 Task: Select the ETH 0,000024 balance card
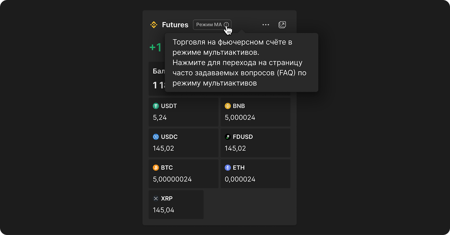point(255,174)
